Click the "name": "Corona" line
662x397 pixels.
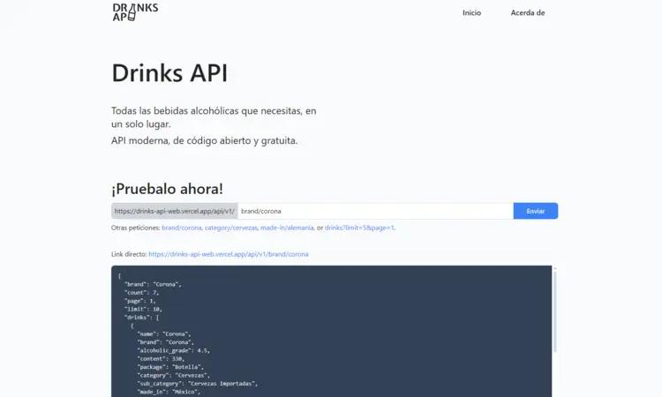click(164, 334)
